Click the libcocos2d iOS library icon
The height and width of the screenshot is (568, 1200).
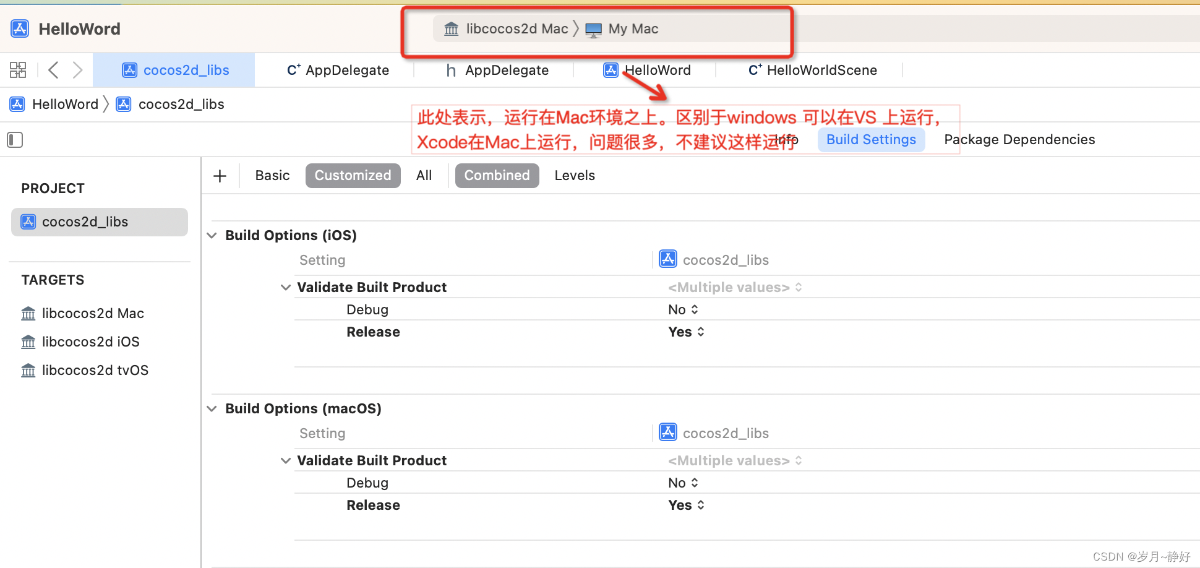(x=28, y=342)
